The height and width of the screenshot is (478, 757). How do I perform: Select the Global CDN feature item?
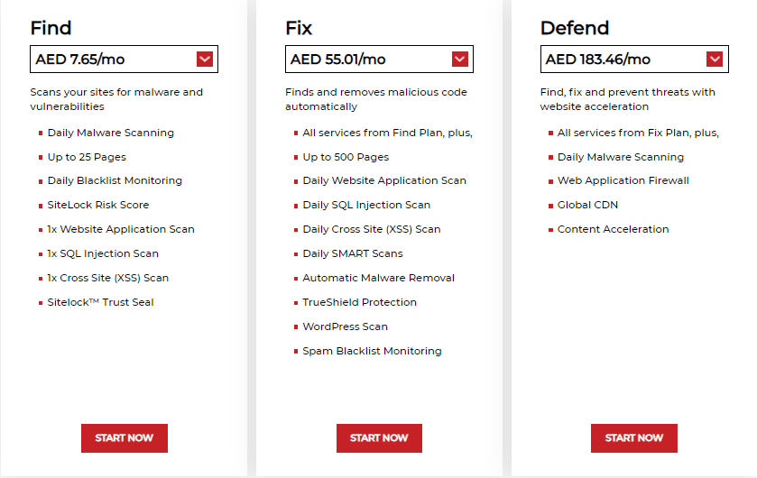coord(587,205)
